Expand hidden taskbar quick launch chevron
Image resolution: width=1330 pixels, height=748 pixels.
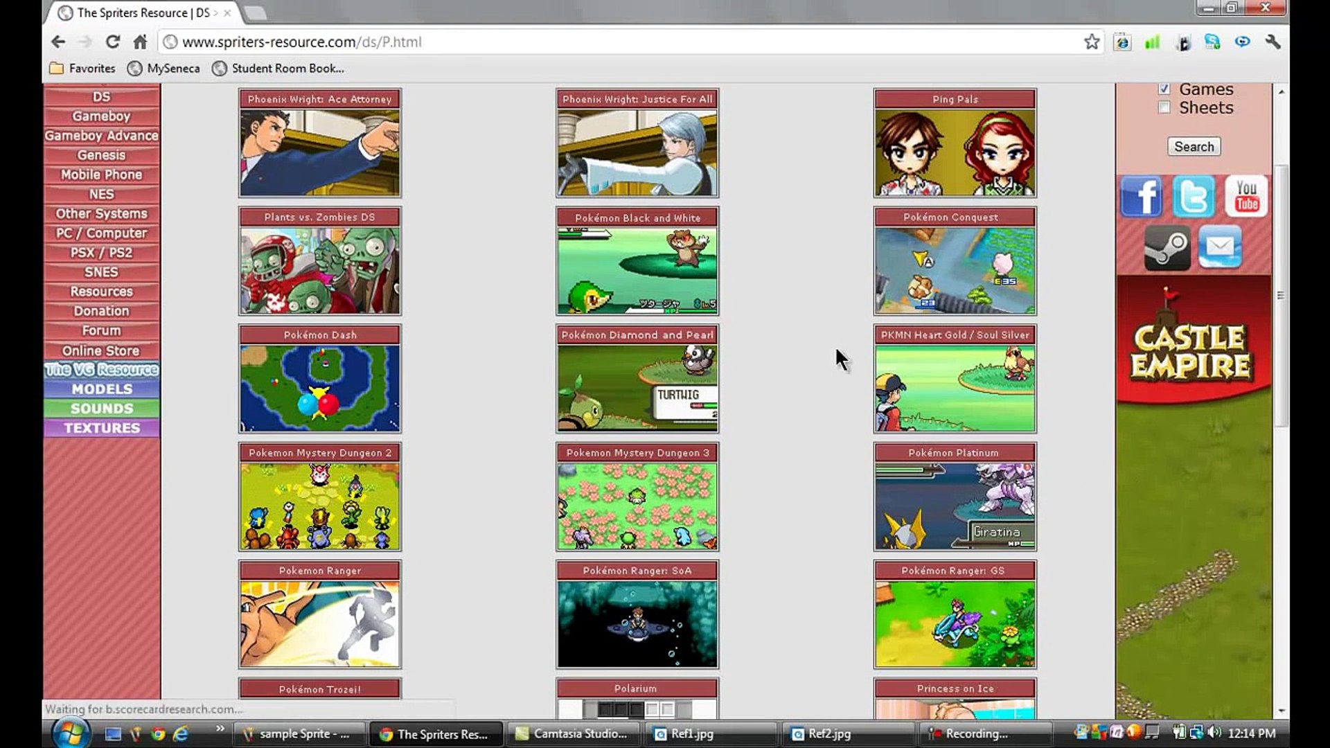tap(220, 729)
